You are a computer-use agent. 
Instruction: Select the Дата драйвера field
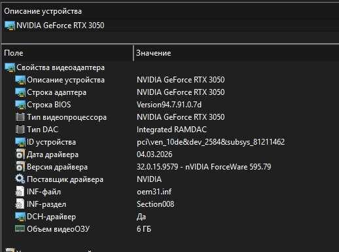[52, 154]
